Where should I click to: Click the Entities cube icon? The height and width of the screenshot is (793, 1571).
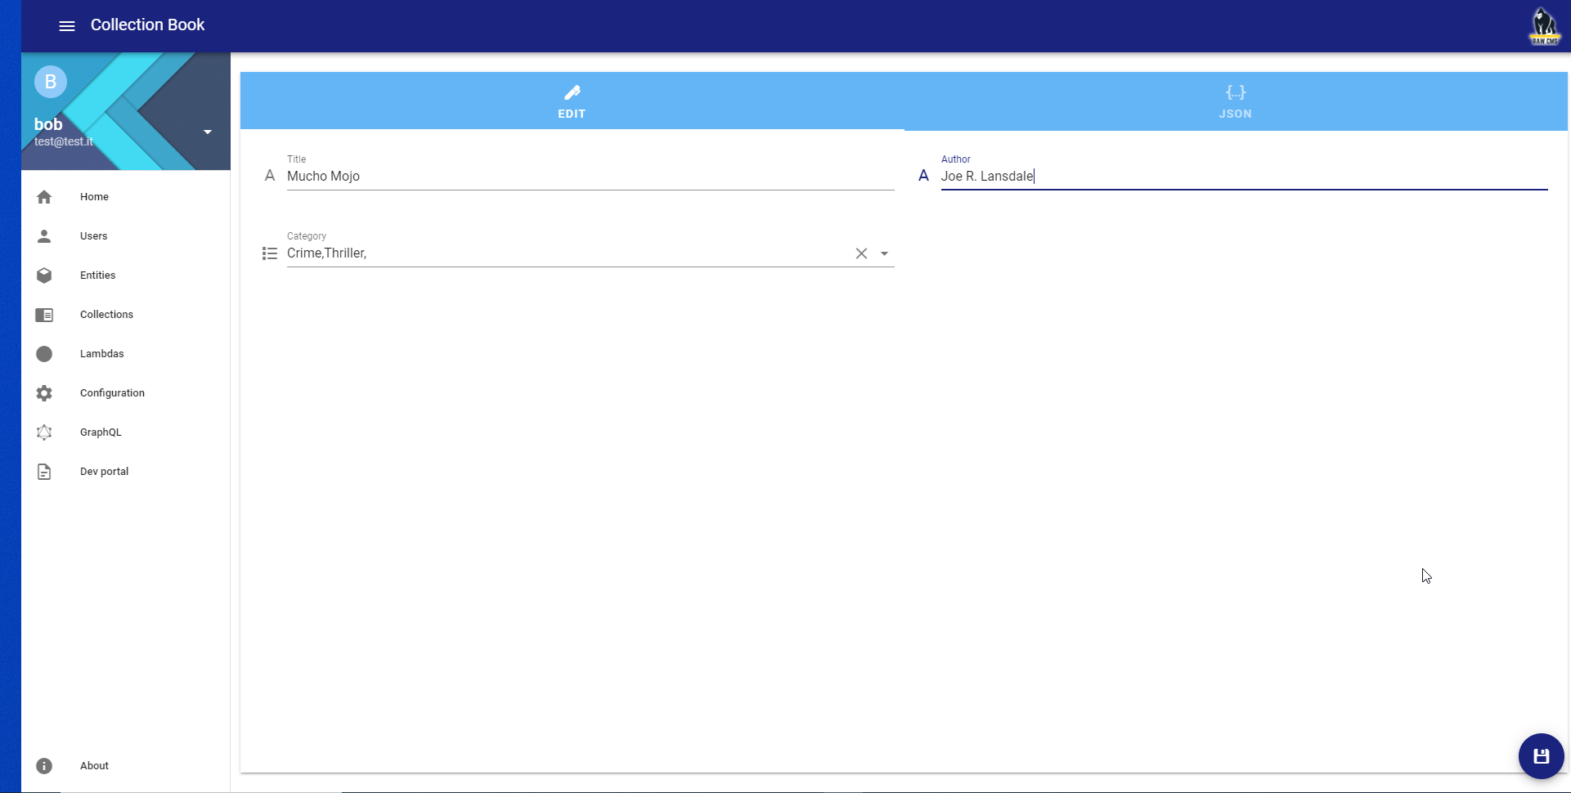pos(44,276)
